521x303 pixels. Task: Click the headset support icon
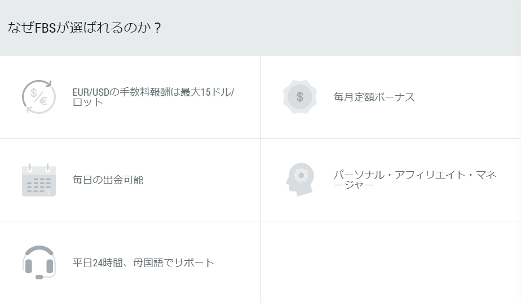pyautogui.click(x=39, y=262)
